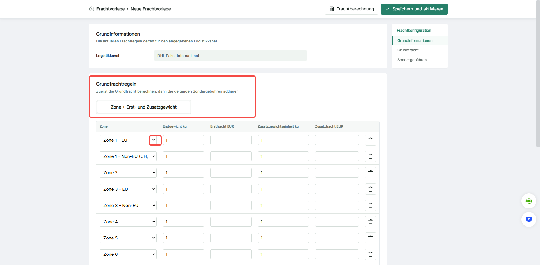Viewport: 540px width, 265px height.
Task: Click Speichern und aktivieren
Action: point(414,9)
